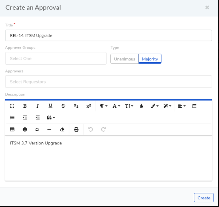Screen dimensions: 219x207
Task: Clear formatting with the eraser icon
Action: click(x=62, y=129)
